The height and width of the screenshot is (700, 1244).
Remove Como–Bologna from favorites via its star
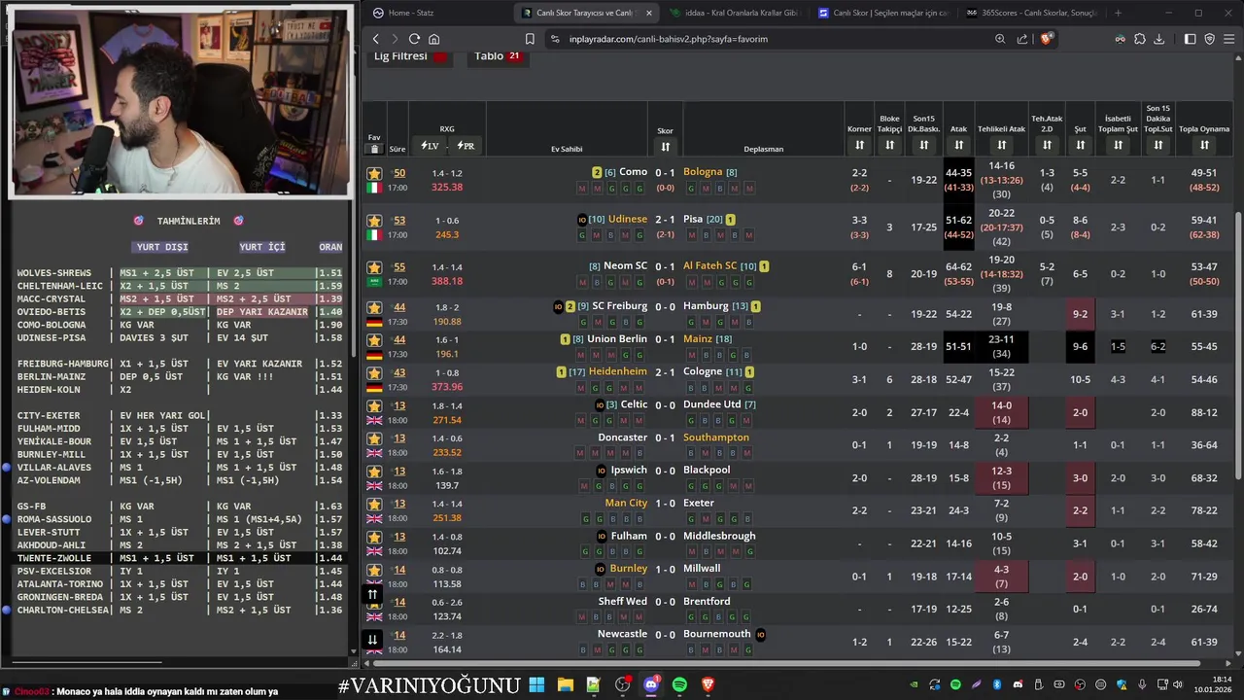click(374, 173)
